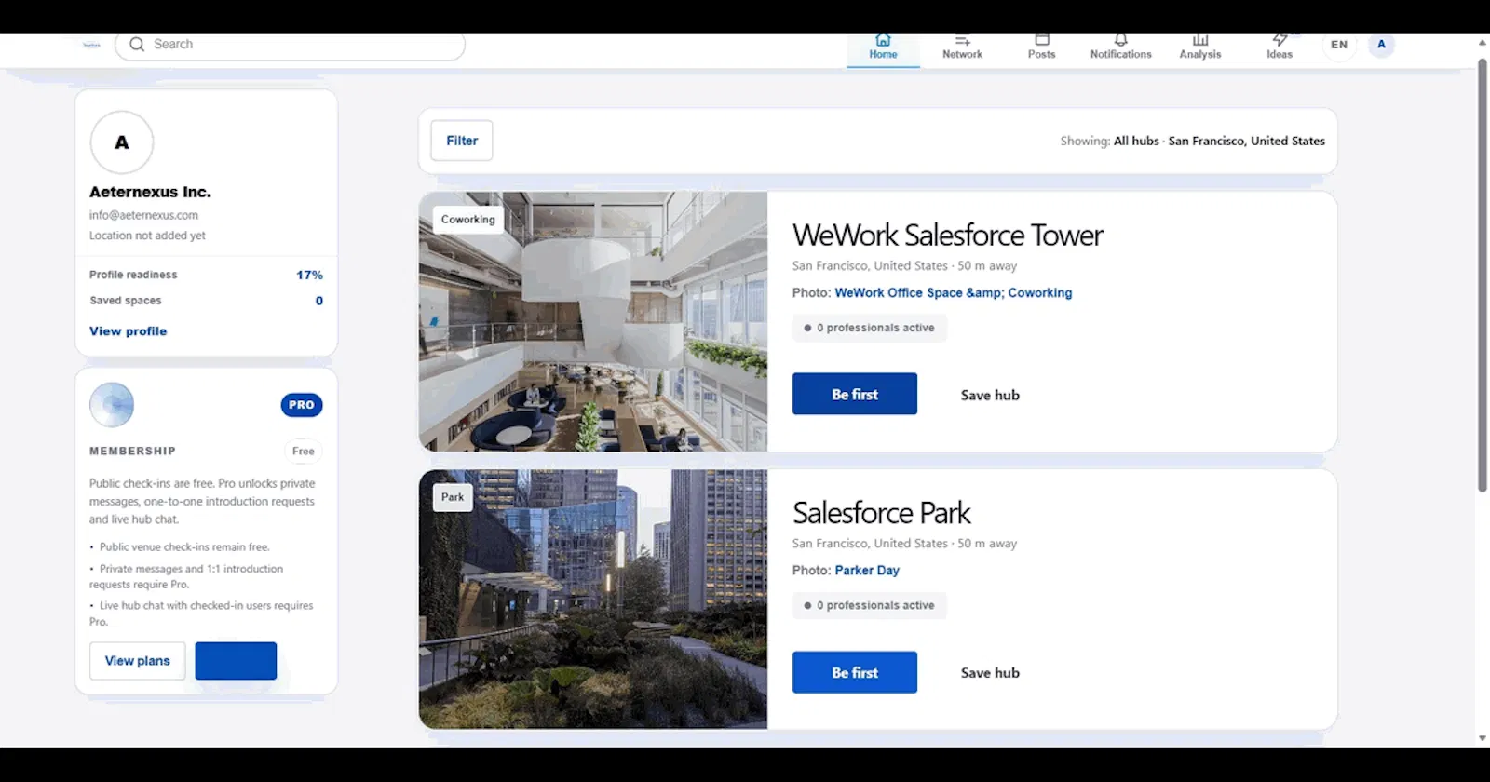Click the Profile readiness 17% value
The width and height of the screenshot is (1490, 782).
309,276
